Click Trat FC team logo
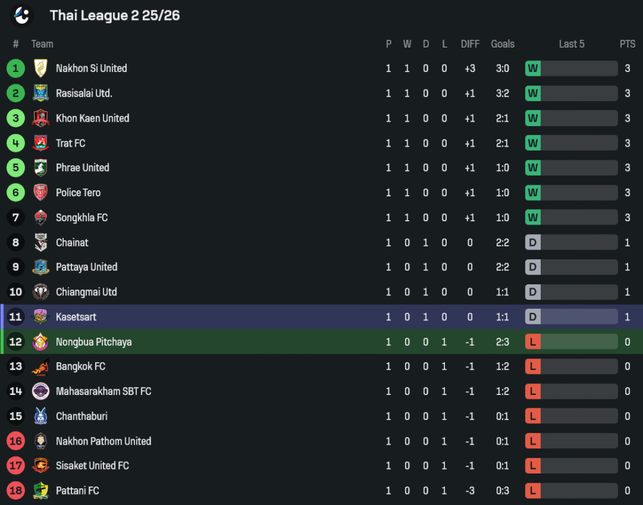Viewport: 643px width, 505px height. 41,143
